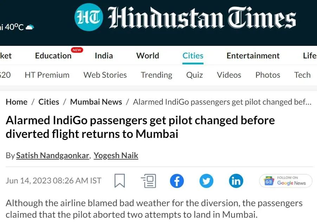
Task: View Web Stories
Action: tap(105, 75)
